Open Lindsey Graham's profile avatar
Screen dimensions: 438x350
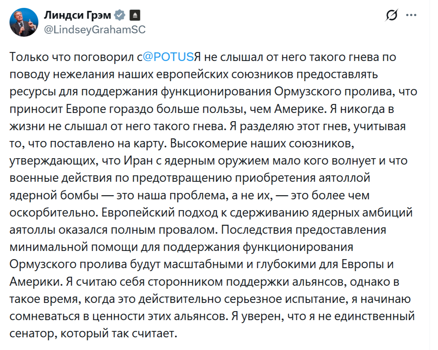(x=24, y=22)
